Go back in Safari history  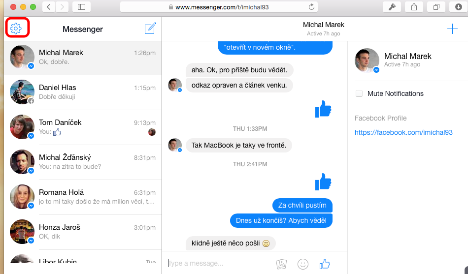click(x=49, y=7)
